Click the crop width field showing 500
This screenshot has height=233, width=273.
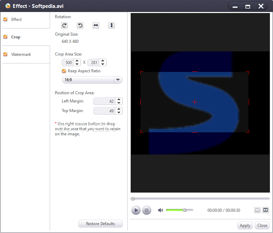68,62
